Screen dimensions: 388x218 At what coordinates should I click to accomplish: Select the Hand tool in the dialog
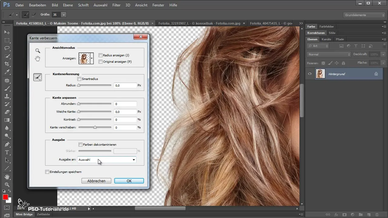tap(38, 59)
